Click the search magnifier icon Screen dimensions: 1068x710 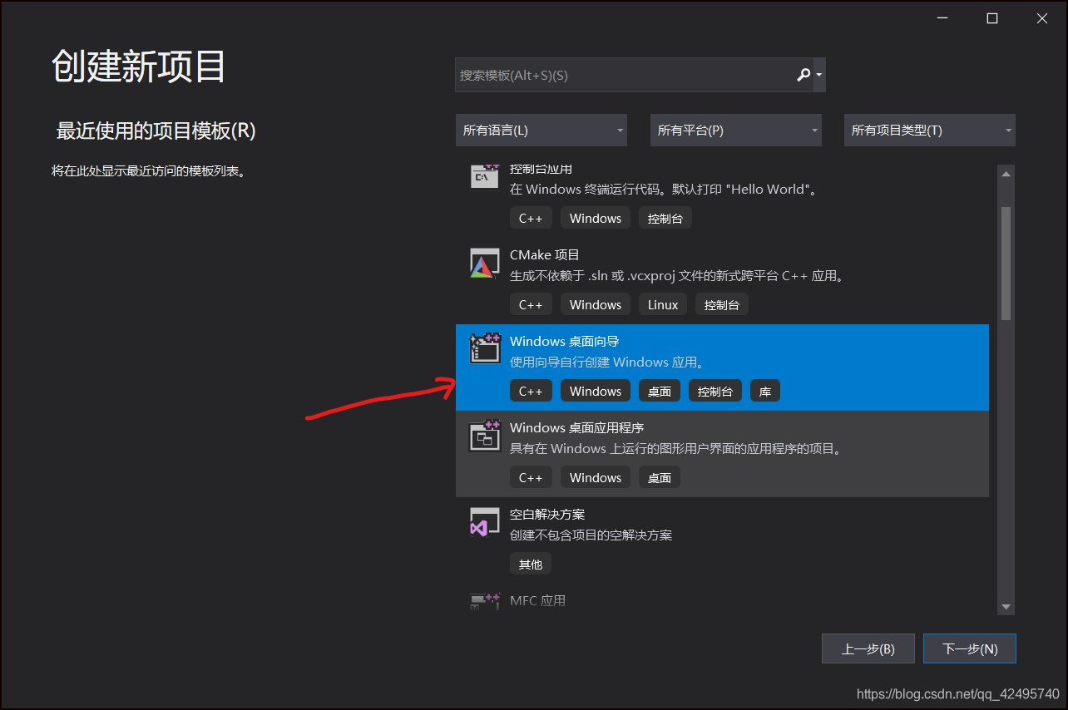[803, 75]
